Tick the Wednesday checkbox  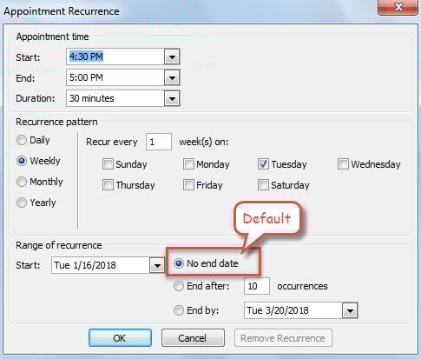[x=343, y=164]
